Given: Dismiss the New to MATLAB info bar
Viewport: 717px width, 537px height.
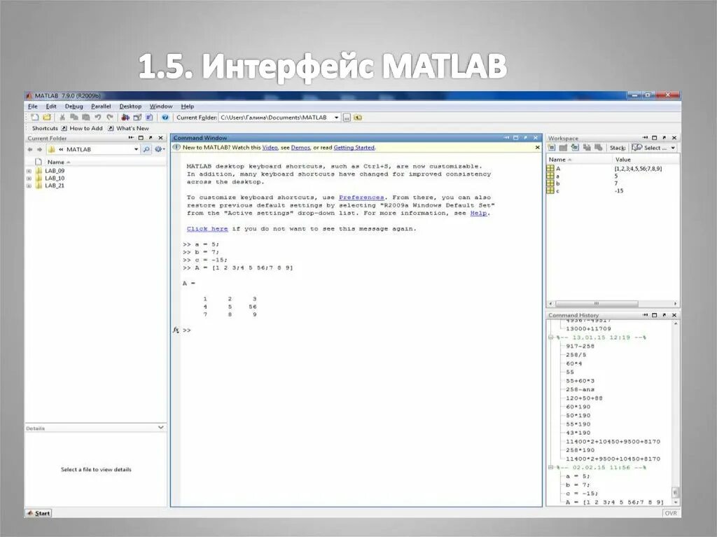Looking at the screenshot, I should [537, 147].
